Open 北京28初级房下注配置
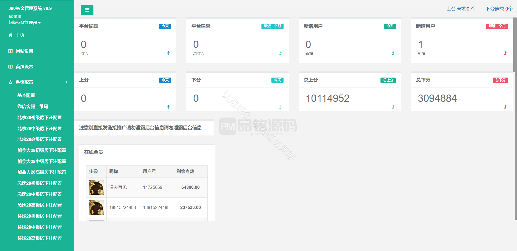Image resolution: width=517 pixels, height=251 pixels. point(40,117)
